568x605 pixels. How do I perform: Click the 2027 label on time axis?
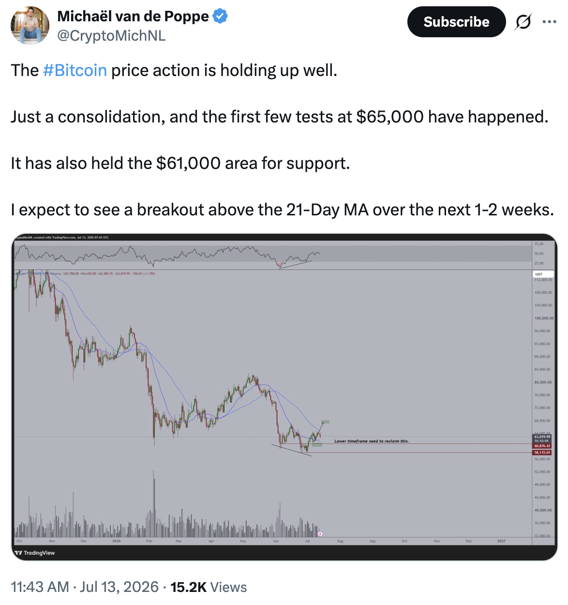[x=501, y=541]
